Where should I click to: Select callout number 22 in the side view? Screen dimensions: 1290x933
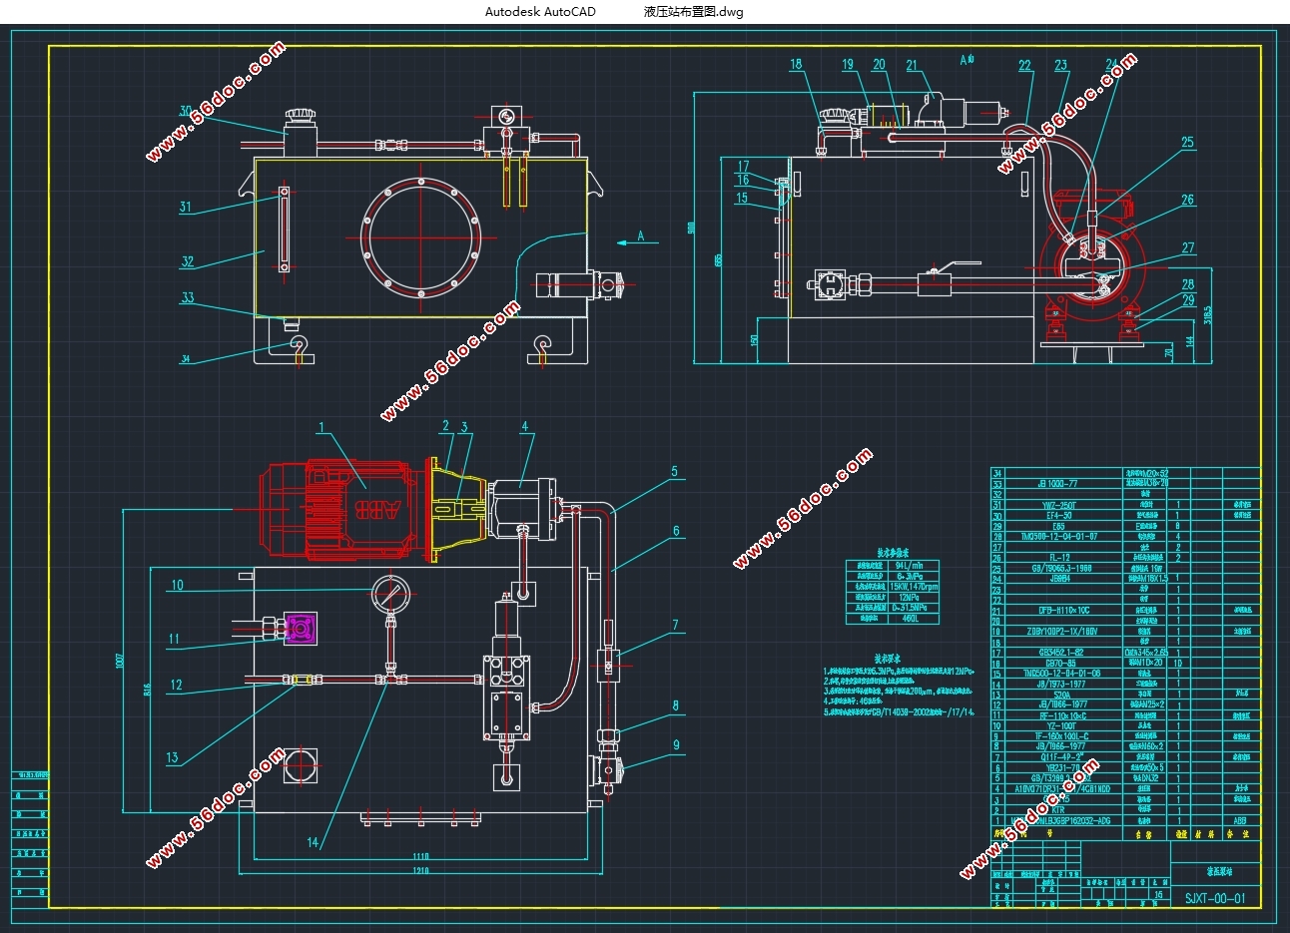point(1024,66)
